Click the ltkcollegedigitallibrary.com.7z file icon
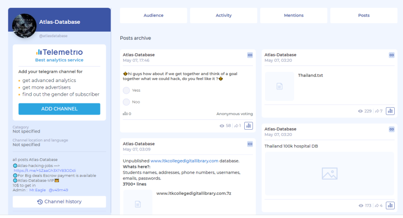Screen dimensions: 403x218 click(x=138, y=203)
